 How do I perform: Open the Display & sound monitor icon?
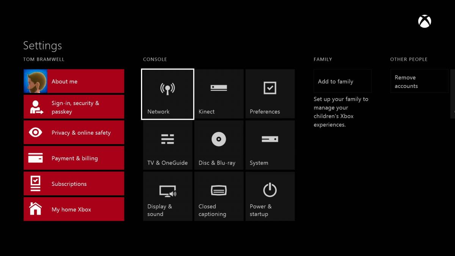pyautogui.click(x=168, y=191)
